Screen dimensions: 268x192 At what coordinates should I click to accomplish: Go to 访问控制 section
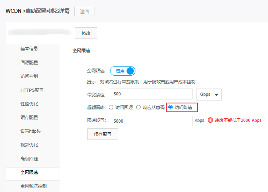click(29, 76)
